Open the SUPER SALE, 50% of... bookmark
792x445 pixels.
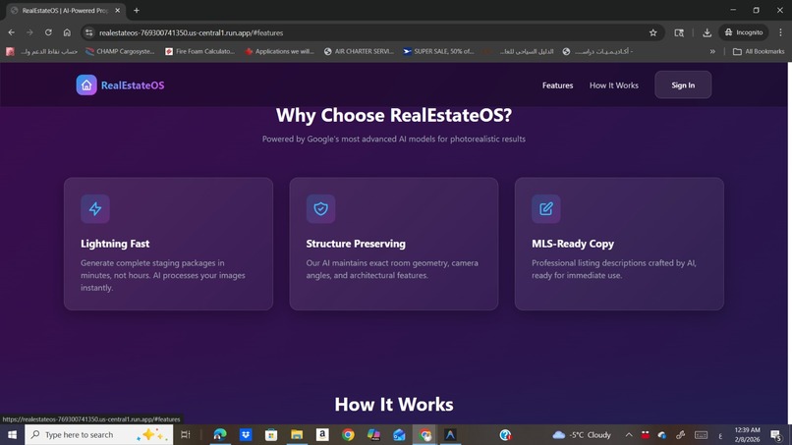[438, 51]
